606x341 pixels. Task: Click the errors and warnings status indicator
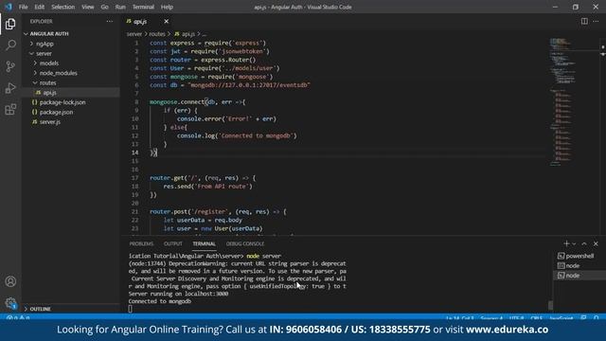tap(18, 318)
